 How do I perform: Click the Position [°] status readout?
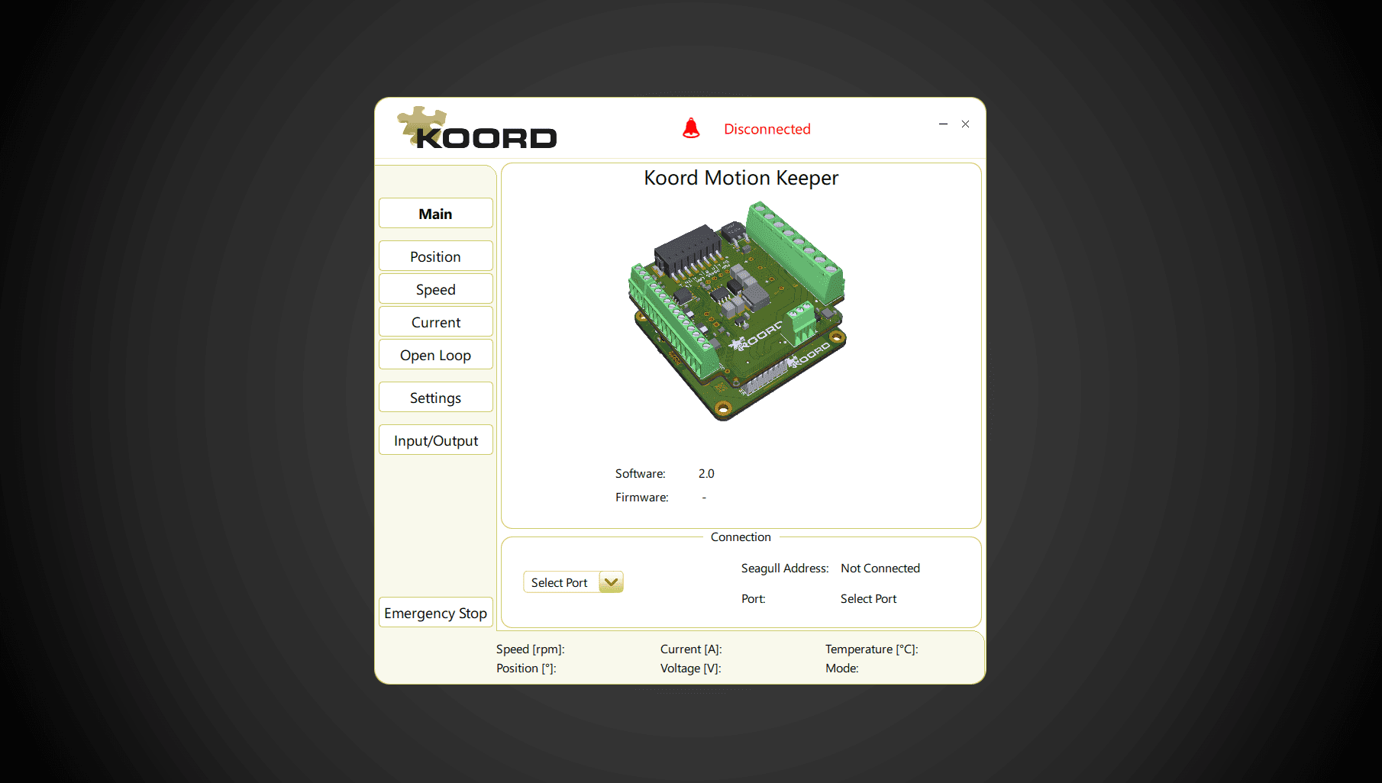pyautogui.click(x=526, y=669)
